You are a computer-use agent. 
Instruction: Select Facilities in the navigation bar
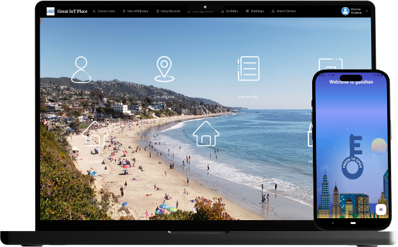click(x=229, y=11)
